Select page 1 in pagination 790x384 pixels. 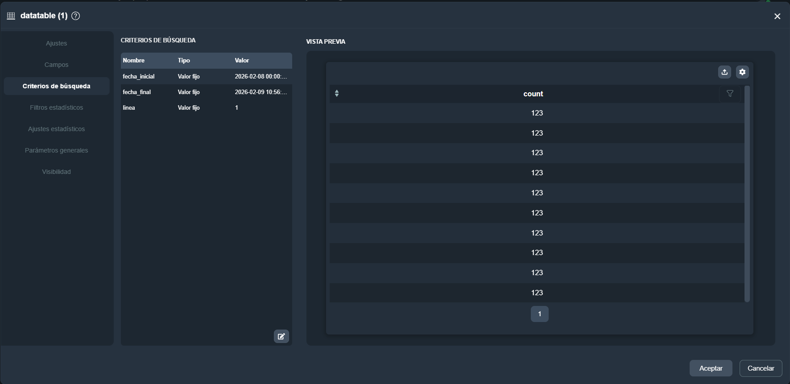pos(539,314)
